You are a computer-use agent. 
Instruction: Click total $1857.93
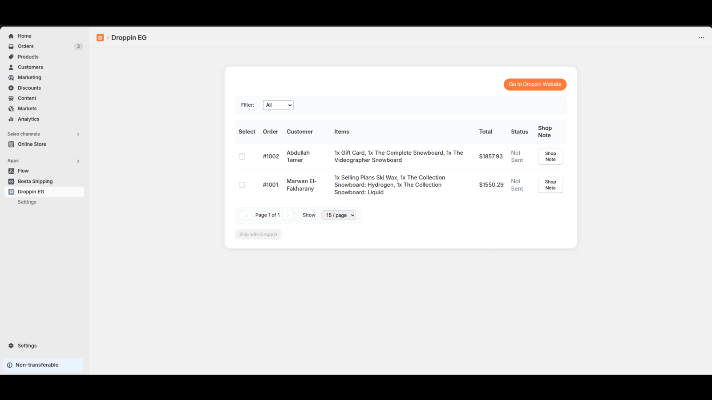point(491,156)
